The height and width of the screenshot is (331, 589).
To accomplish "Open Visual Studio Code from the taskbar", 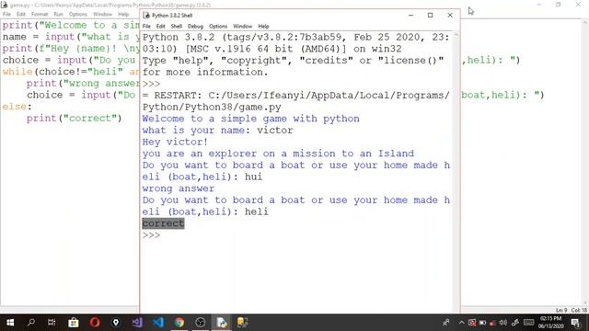I will tap(158, 323).
